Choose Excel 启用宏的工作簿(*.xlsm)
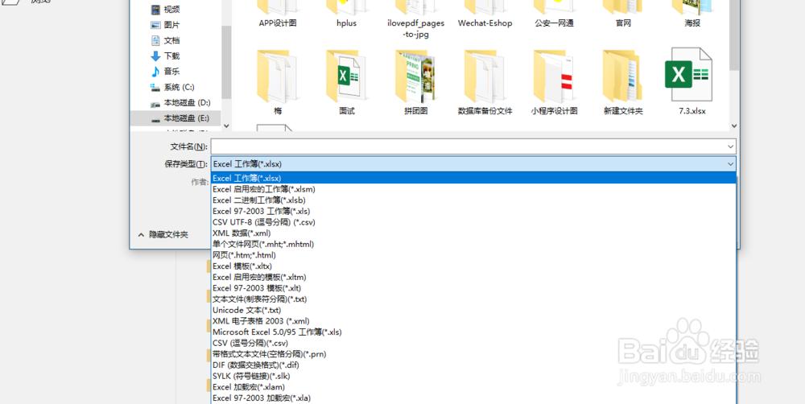This screenshot has width=805, height=404. (x=473, y=189)
